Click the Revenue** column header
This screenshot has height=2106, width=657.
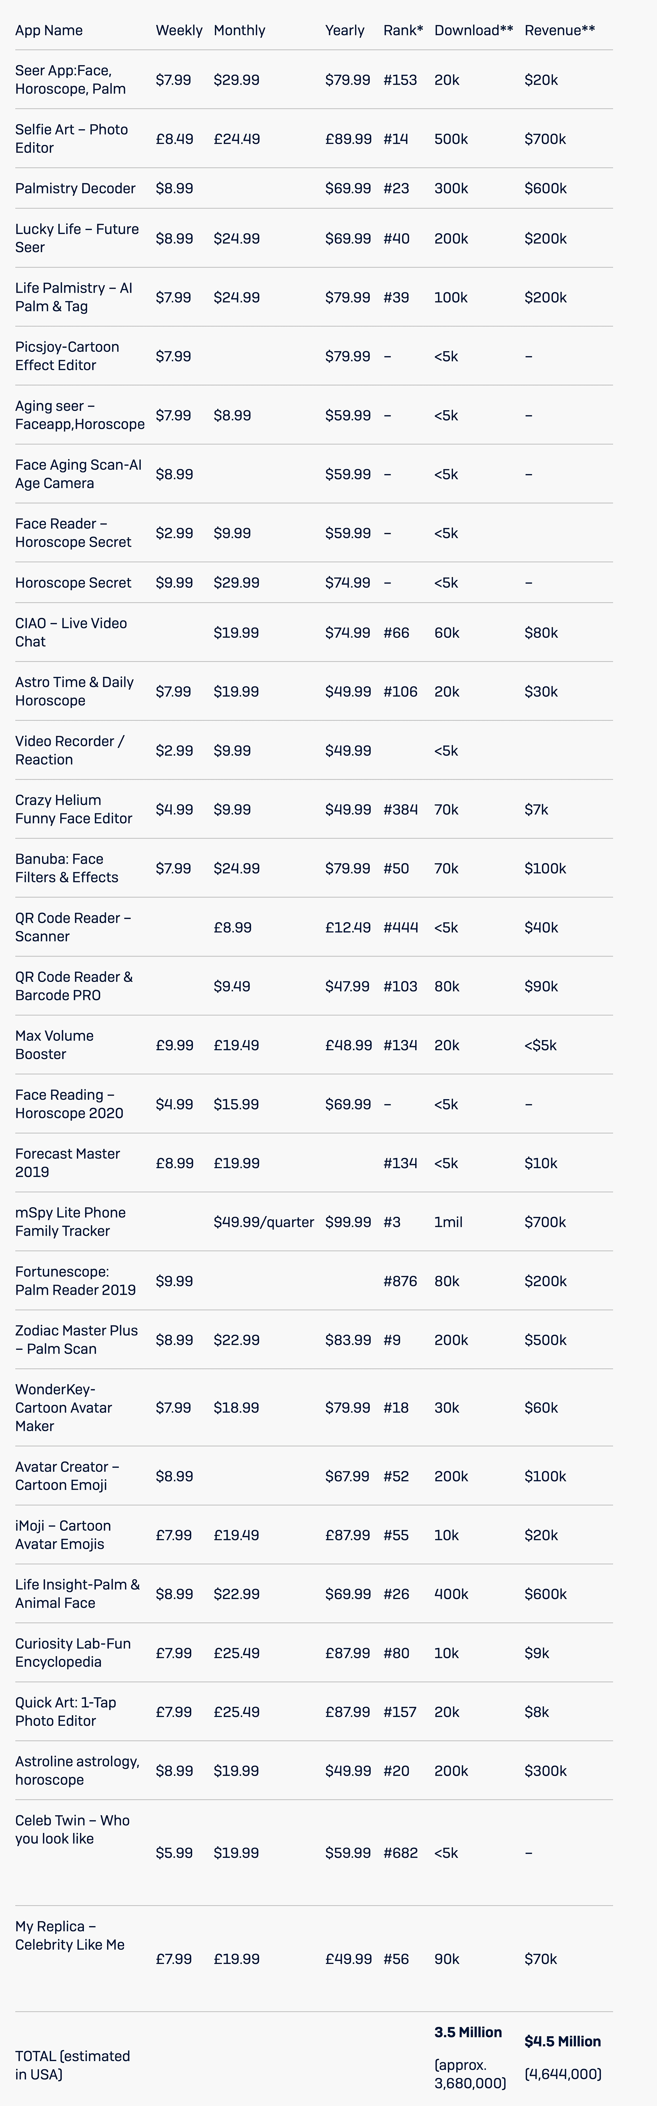[560, 30]
